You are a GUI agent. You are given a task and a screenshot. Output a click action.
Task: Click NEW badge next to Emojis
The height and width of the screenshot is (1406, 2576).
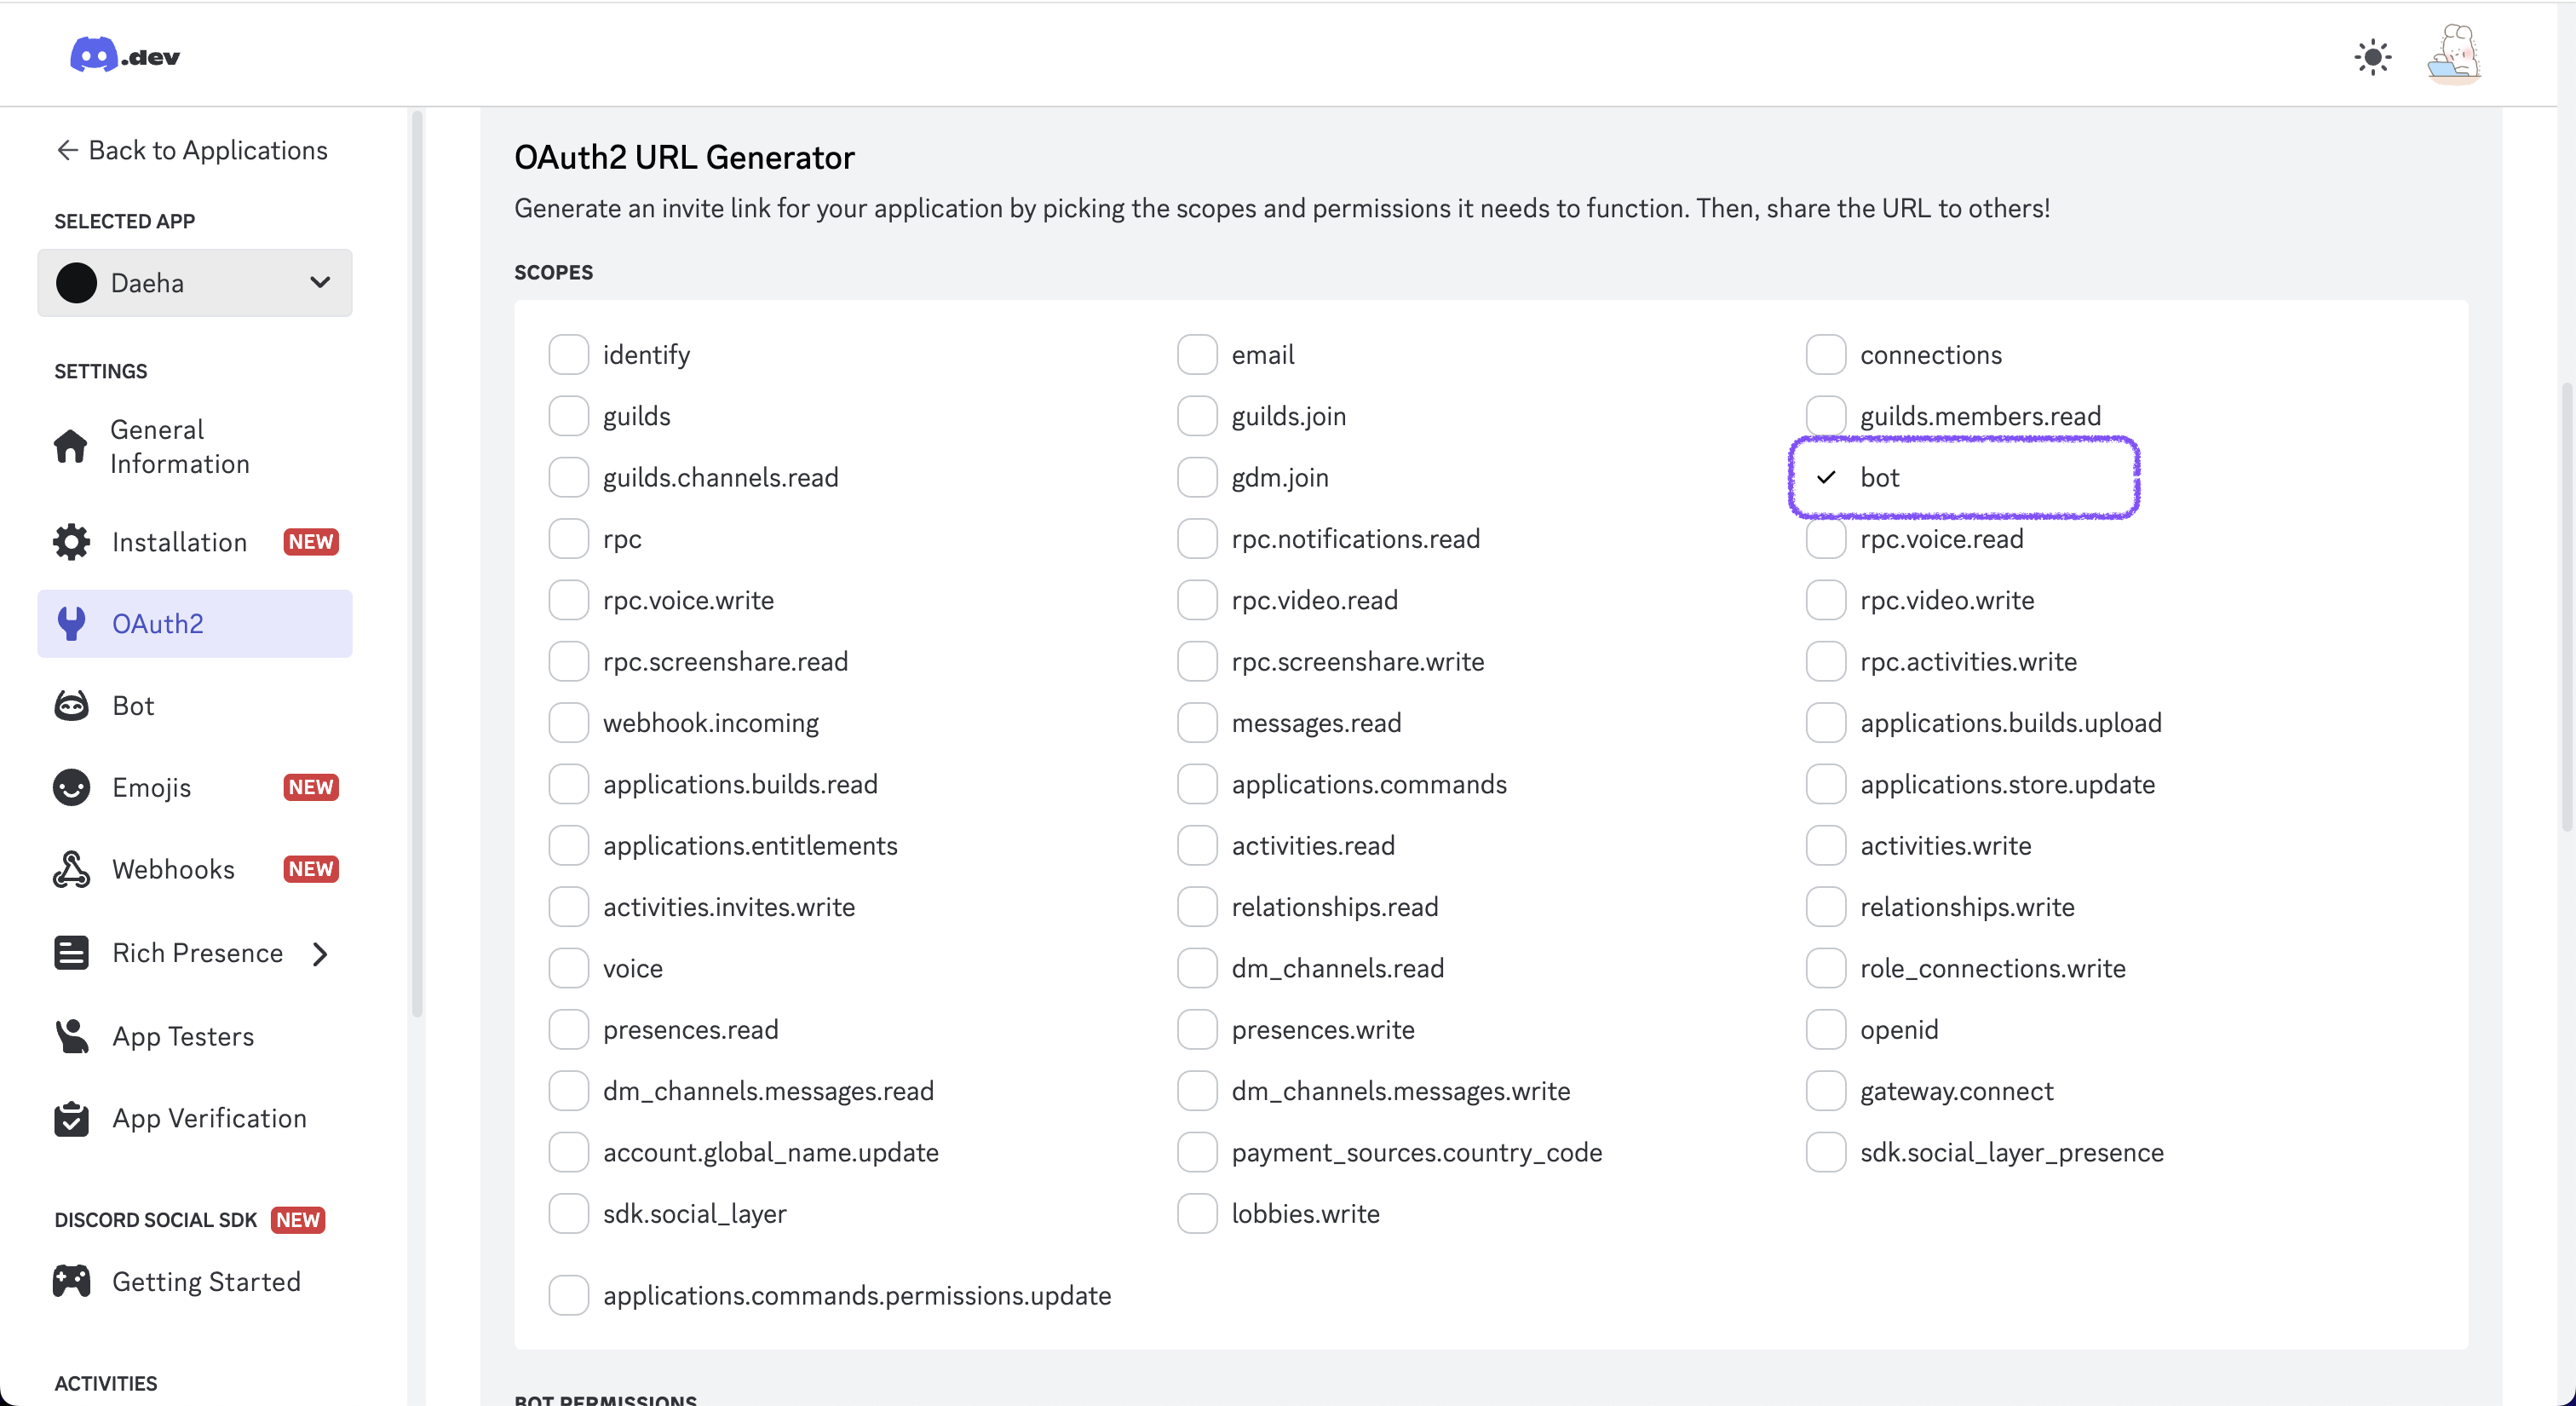(311, 787)
